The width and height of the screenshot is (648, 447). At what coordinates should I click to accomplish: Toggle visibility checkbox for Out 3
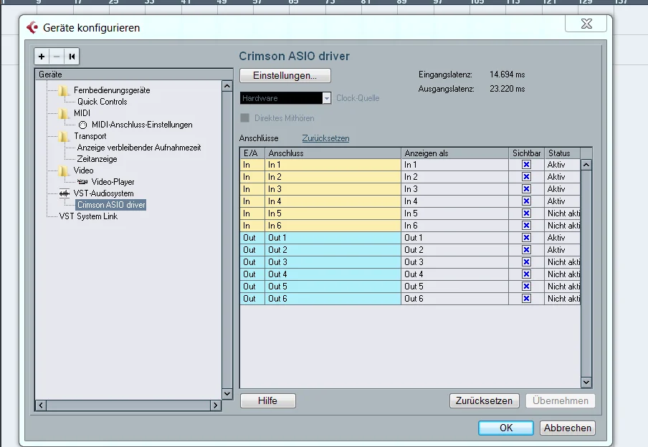[x=526, y=262]
